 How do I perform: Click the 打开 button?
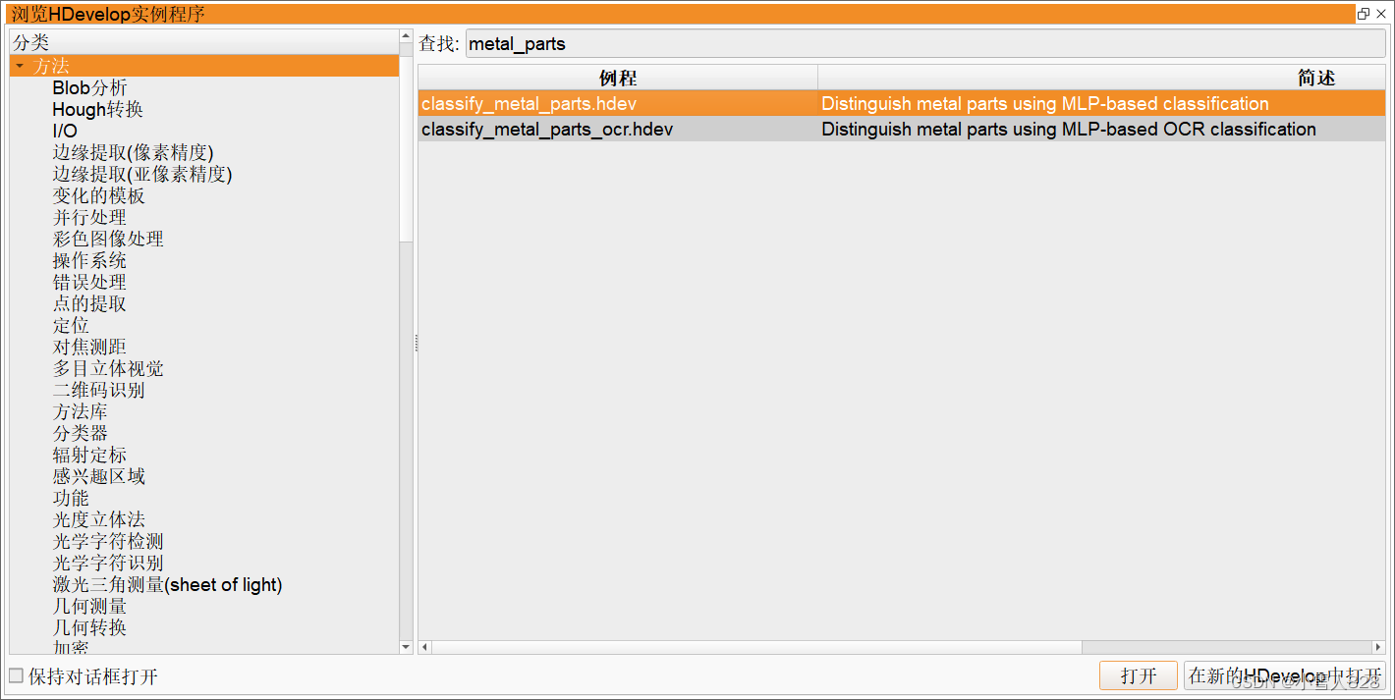click(x=1138, y=675)
